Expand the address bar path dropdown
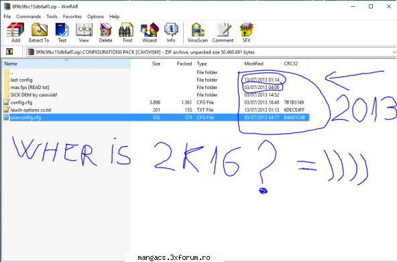 tap(394, 52)
